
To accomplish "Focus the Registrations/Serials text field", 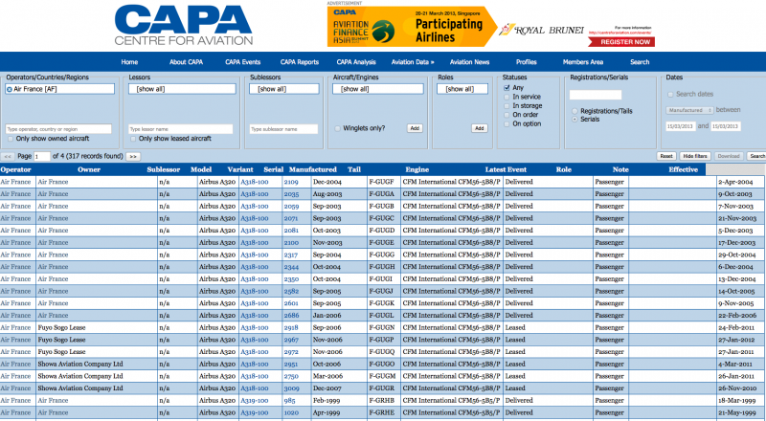I will 596,95.
